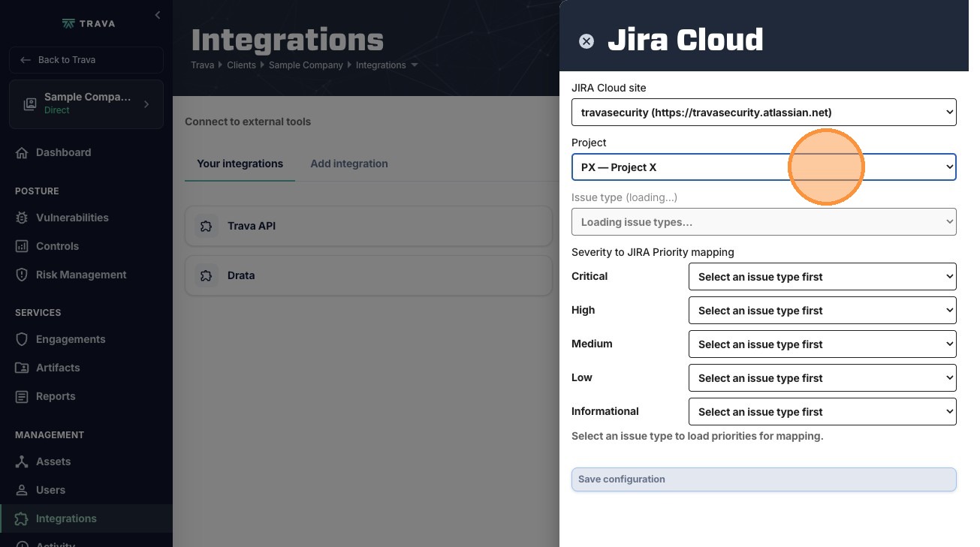Collapse the sidebar with the chevron

click(157, 15)
